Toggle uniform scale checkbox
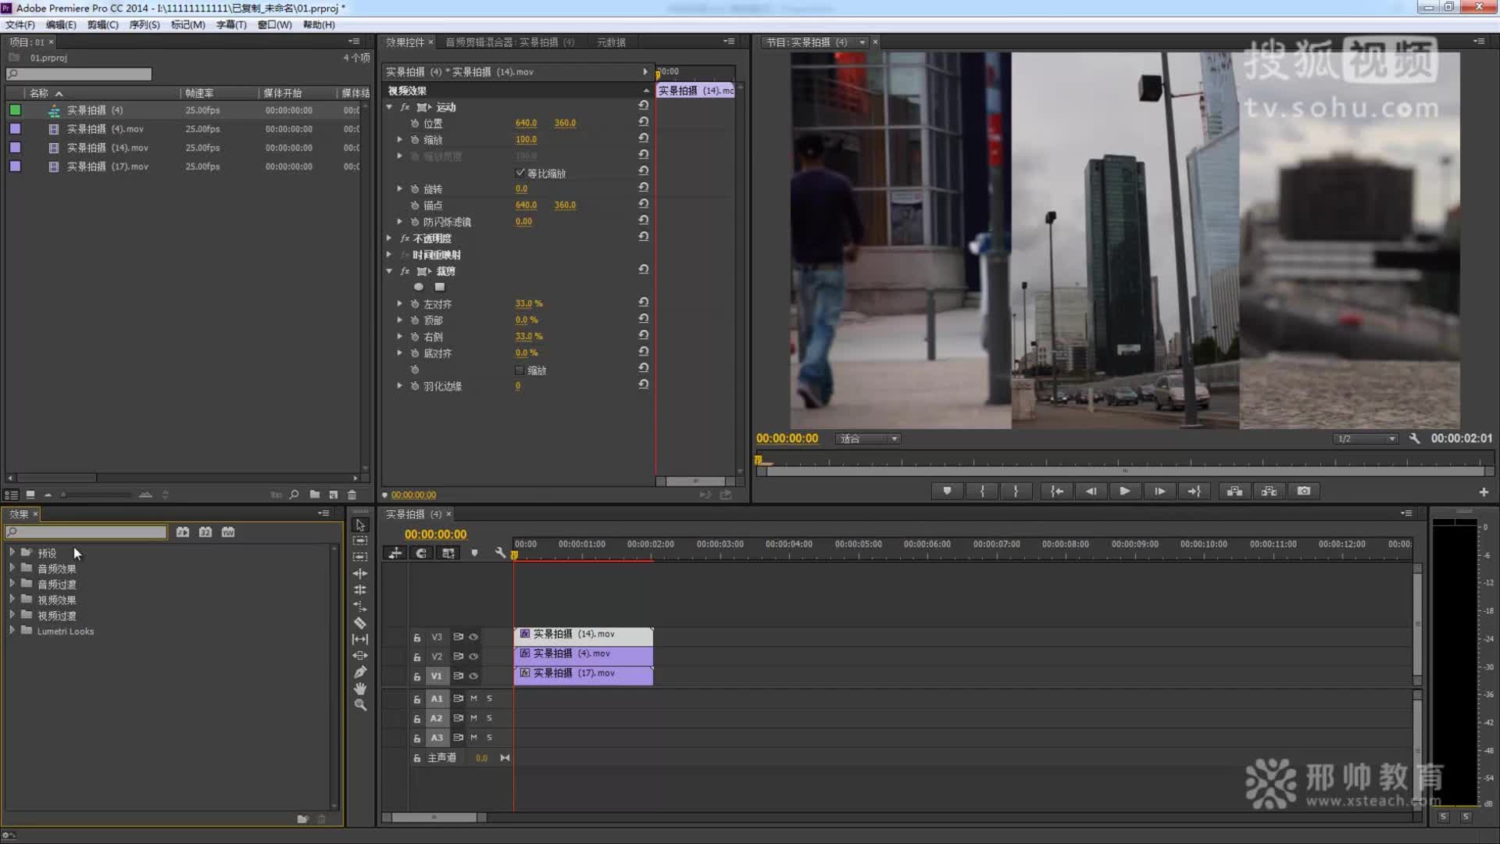 coord(520,173)
